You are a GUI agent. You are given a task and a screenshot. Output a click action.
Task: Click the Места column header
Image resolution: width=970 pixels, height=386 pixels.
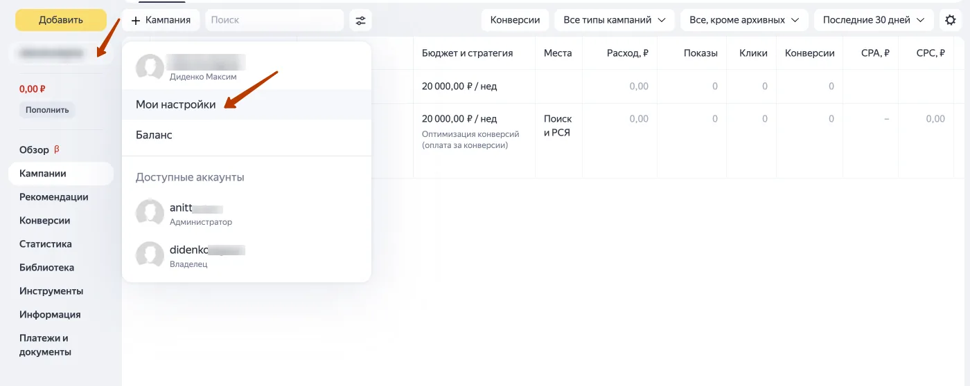click(558, 53)
